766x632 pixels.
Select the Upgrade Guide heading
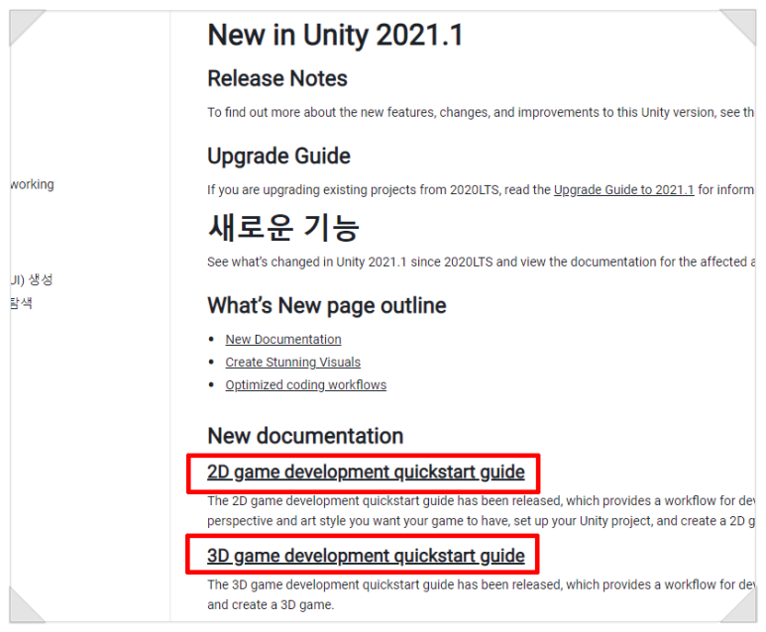pos(278,157)
